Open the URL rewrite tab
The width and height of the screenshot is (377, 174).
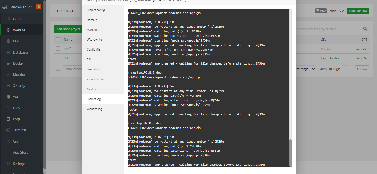(94, 40)
